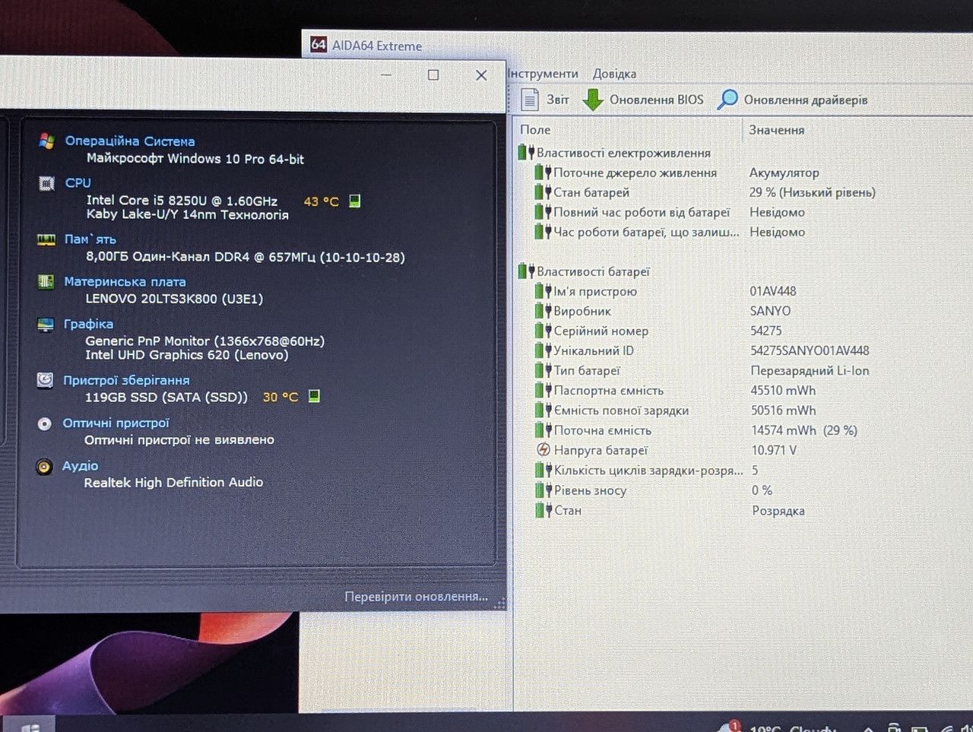Screen dimensions: 973x732
Task: Start Оновлення BIOS from the AIDA64 toolbar
Action: pyautogui.click(x=644, y=100)
